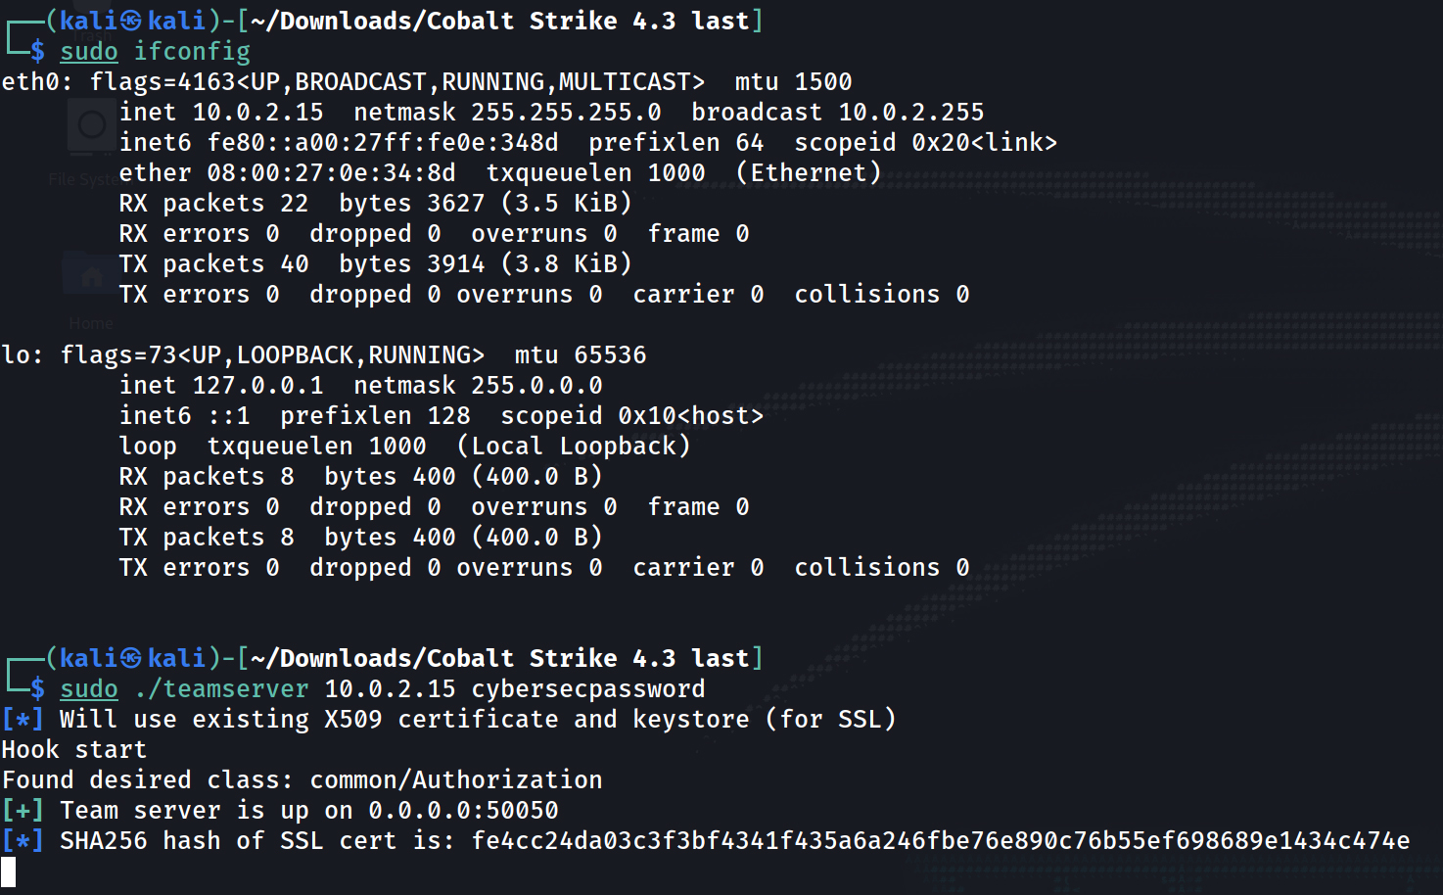Click the loopback address 127.0.0.1
The image size is (1443, 895).
tap(257, 386)
